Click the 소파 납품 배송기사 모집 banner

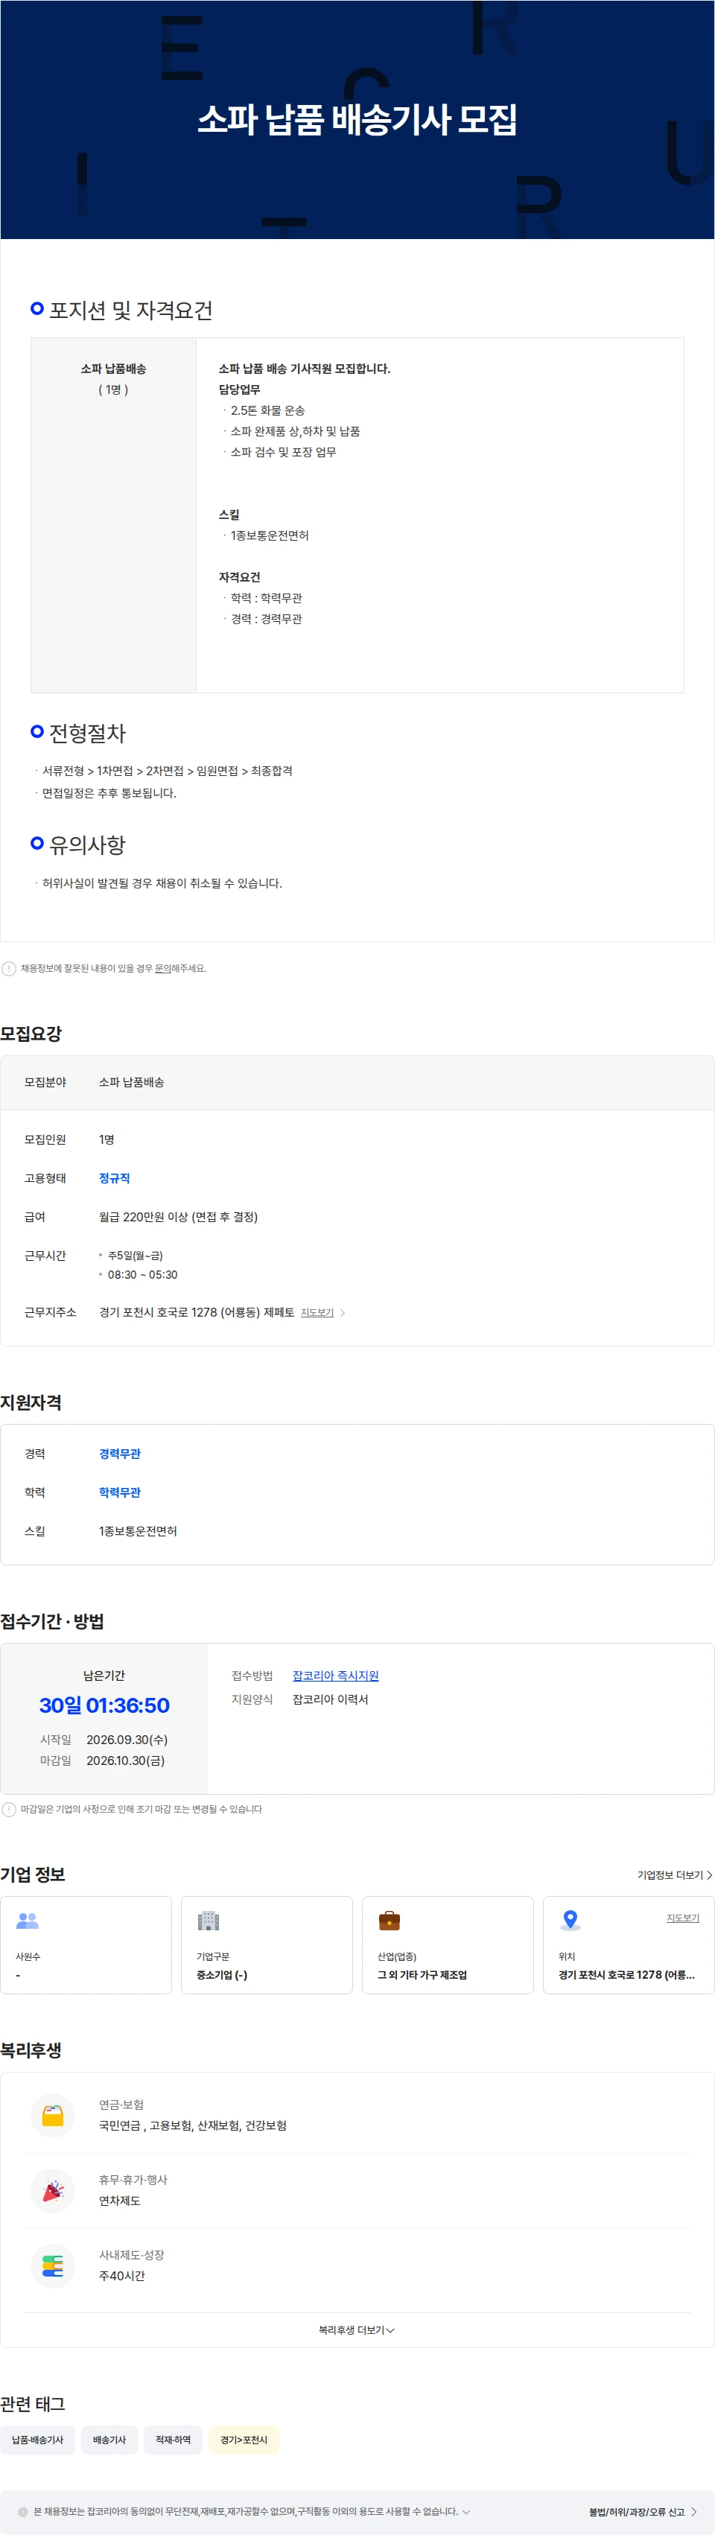click(357, 119)
